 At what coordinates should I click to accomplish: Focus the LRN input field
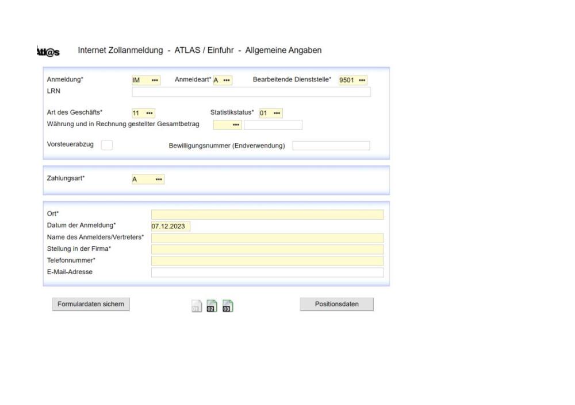pyautogui.click(x=251, y=92)
